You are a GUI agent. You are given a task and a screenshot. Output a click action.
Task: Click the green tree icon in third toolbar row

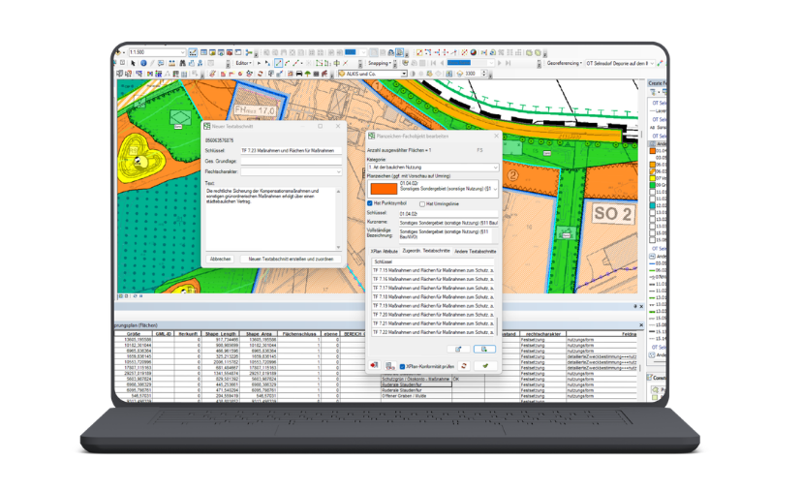[308, 74]
